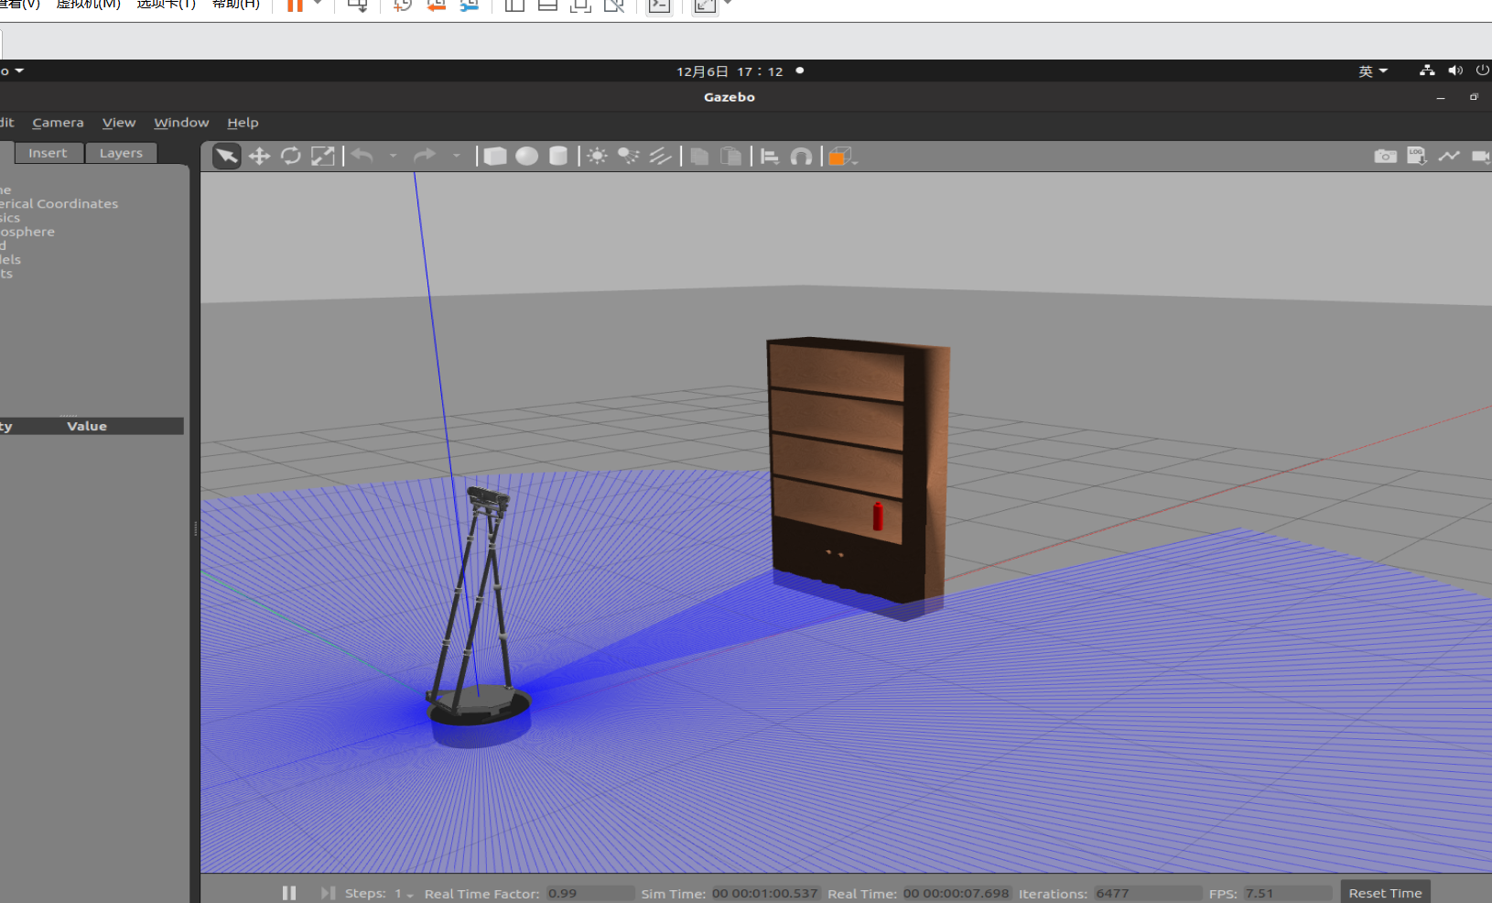
Task: Switch to the Layers tab
Action: [121, 153]
